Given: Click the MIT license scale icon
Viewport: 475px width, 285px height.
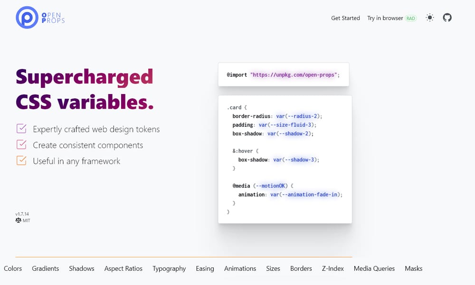Looking at the screenshot, I should click(x=18, y=220).
